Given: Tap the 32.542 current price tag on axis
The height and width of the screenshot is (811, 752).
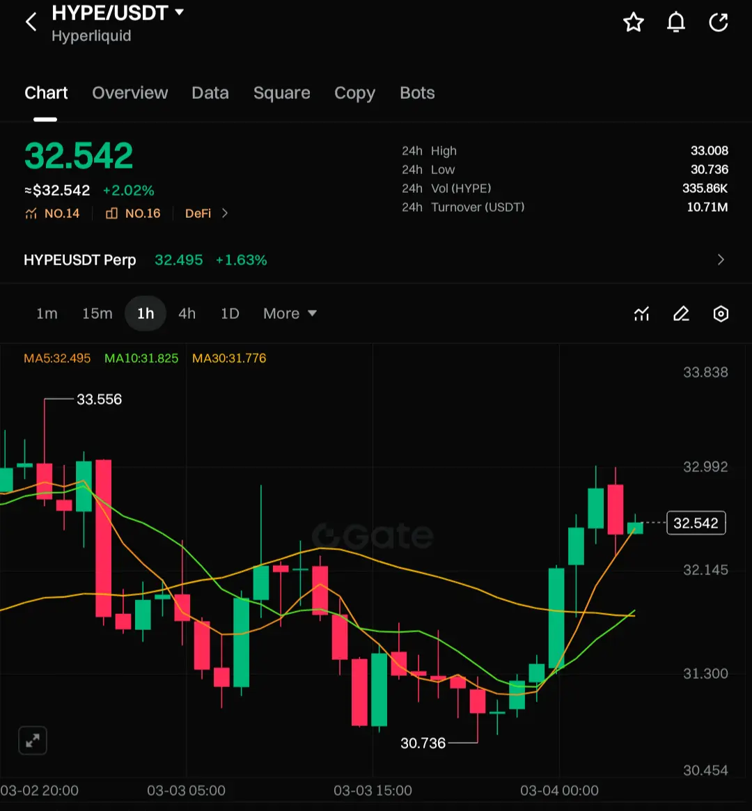Looking at the screenshot, I should point(696,523).
